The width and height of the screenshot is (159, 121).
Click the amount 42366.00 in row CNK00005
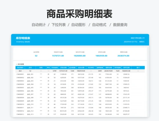(81, 88)
